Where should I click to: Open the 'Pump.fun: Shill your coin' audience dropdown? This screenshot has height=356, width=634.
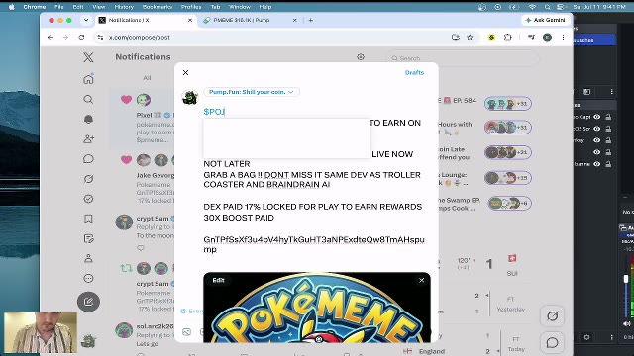251,92
